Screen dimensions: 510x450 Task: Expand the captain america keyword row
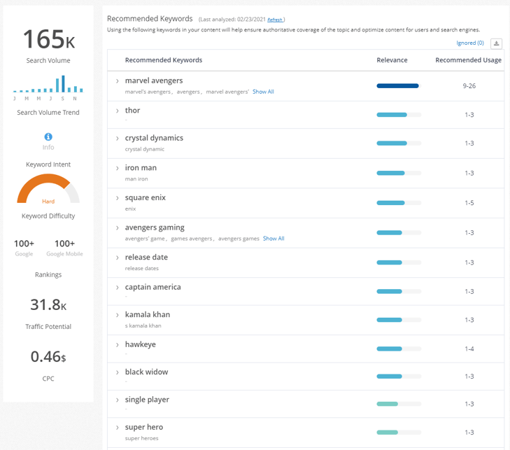[x=118, y=288]
